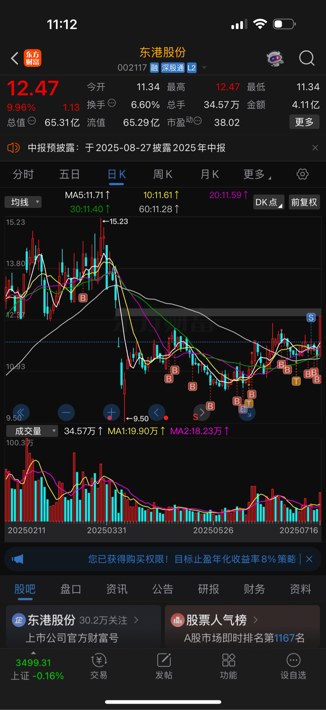Expand stock code dropdown arrow
The height and width of the screenshot is (710, 326).
(204, 68)
